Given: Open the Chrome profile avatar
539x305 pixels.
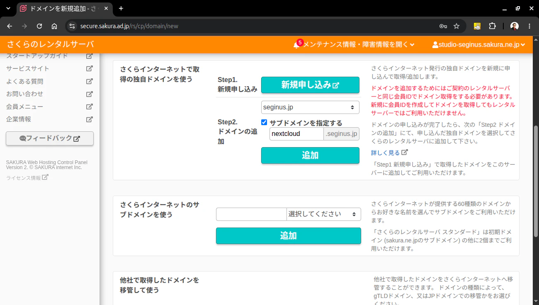Looking at the screenshot, I should [x=515, y=26].
